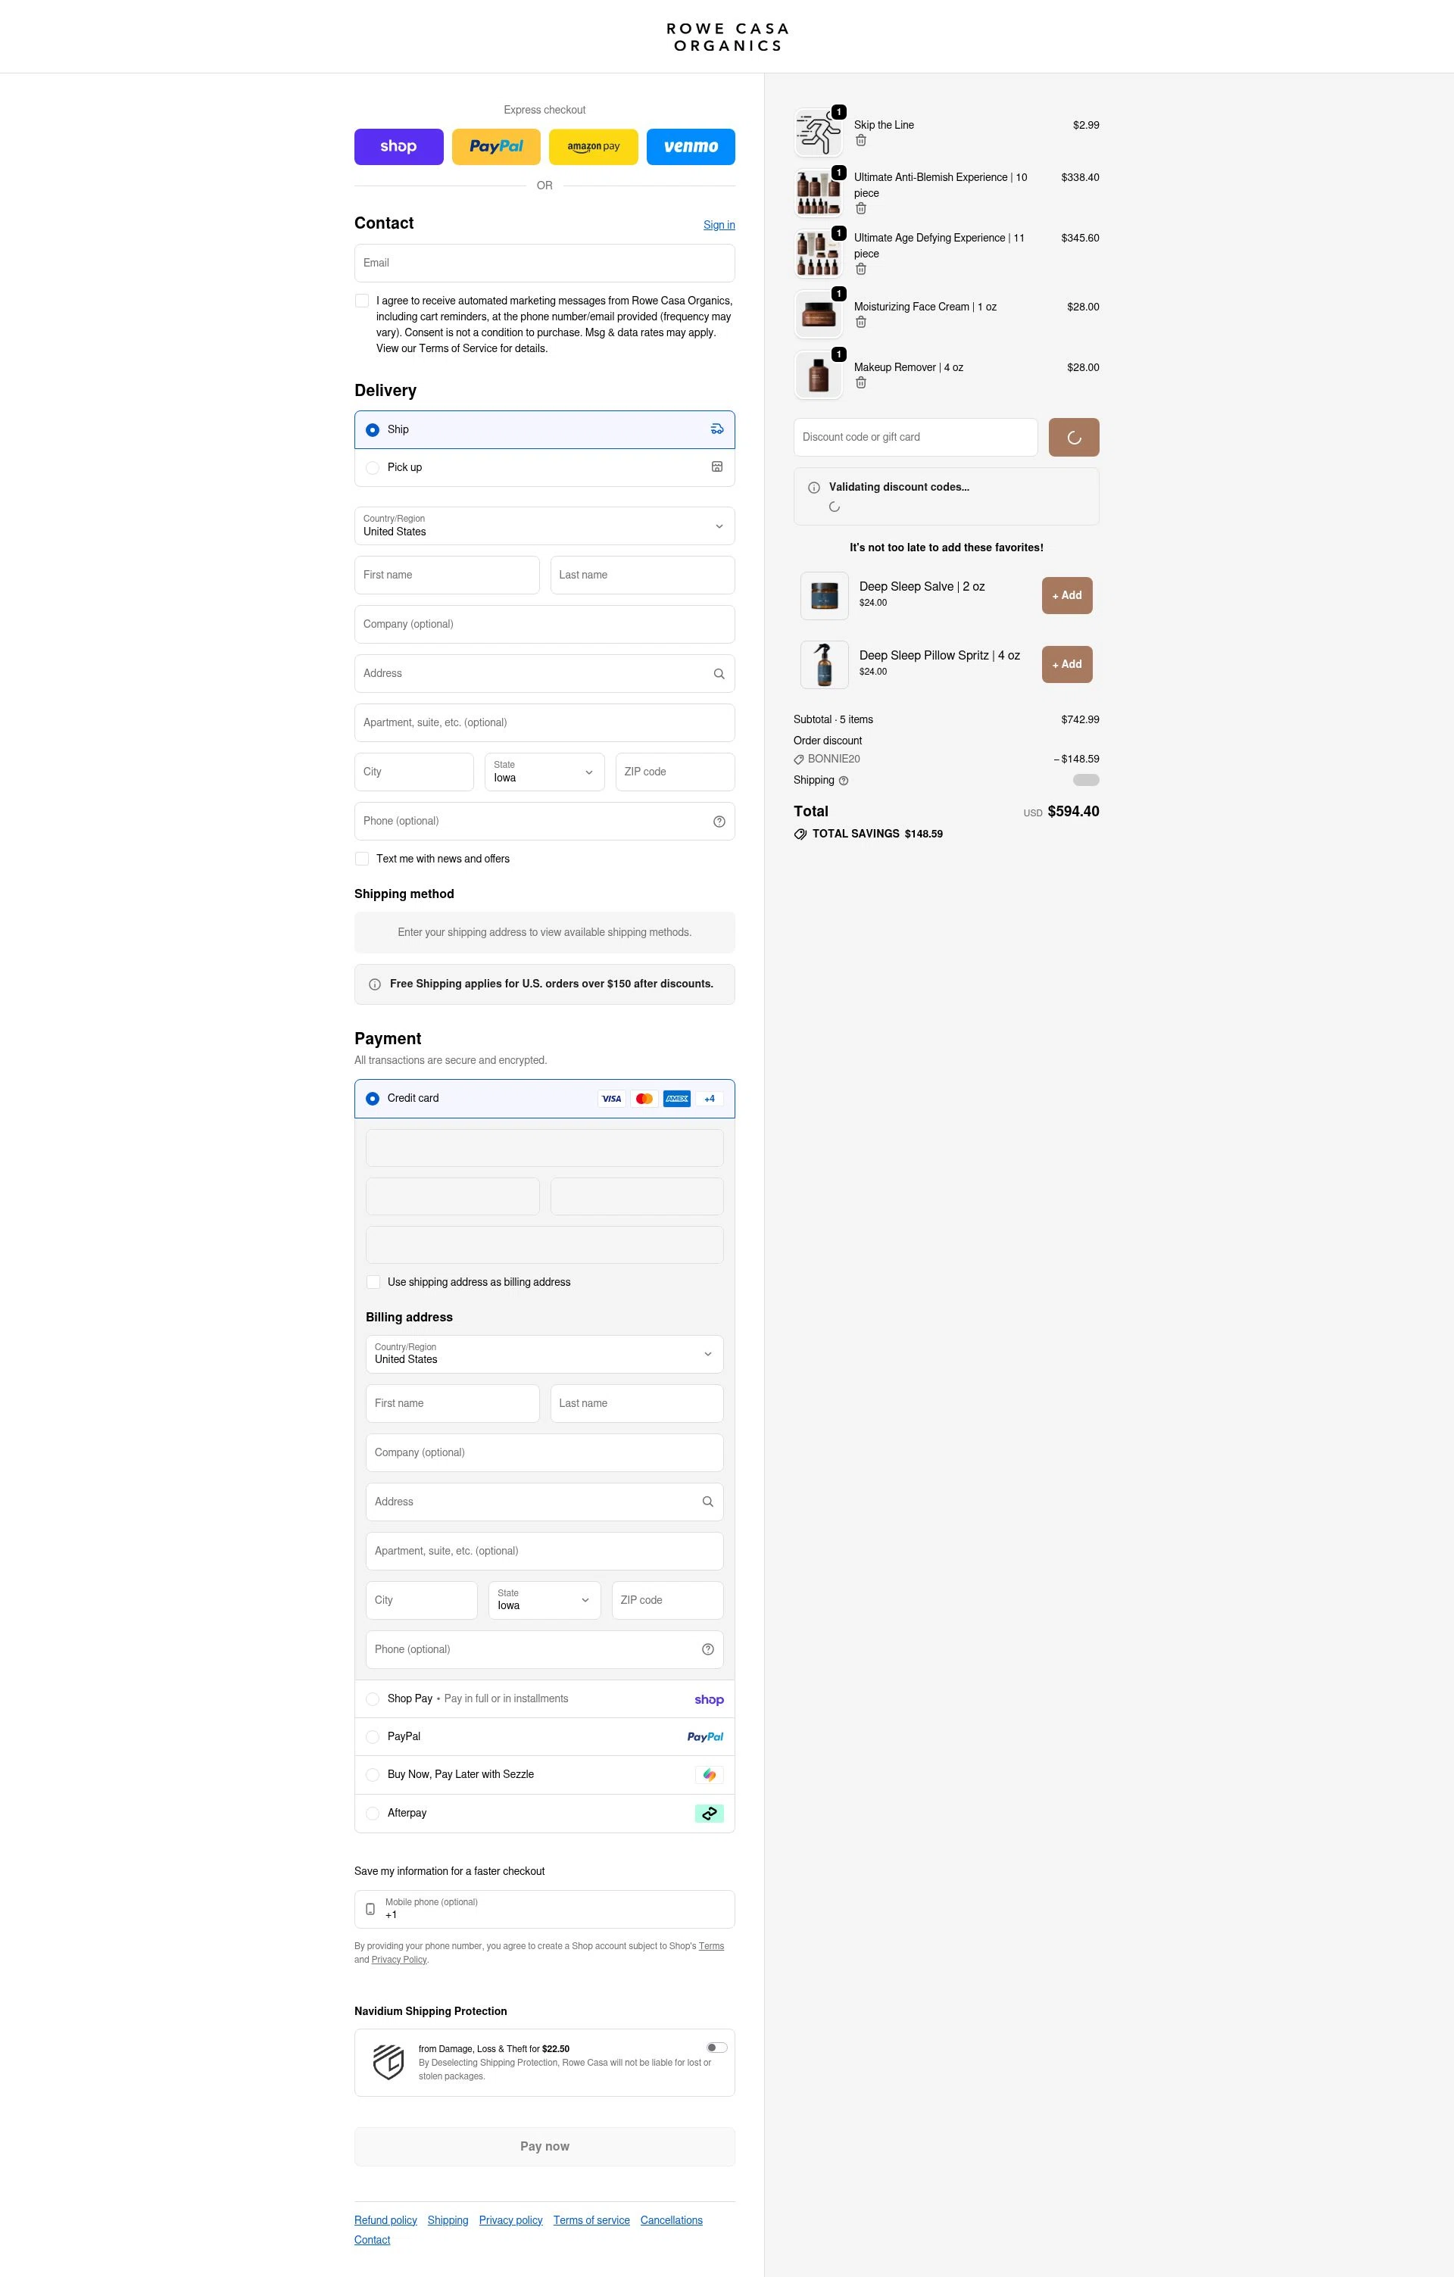
Task: Click trash icon under Makeup Remover
Action: 860,383
